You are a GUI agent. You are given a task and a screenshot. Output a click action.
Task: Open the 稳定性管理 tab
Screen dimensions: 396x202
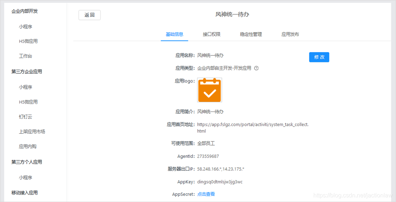click(251, 35)
